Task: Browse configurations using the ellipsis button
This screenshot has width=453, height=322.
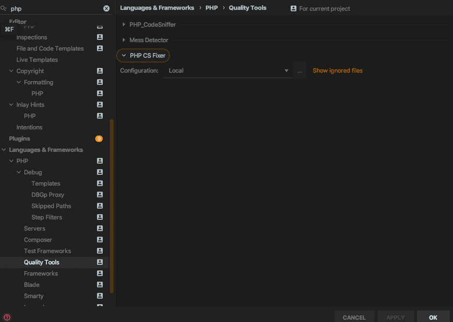Action: pos(299,70)
